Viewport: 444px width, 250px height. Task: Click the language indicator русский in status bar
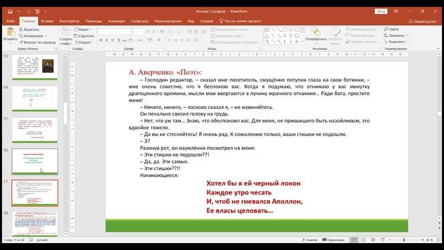[42, 240]
